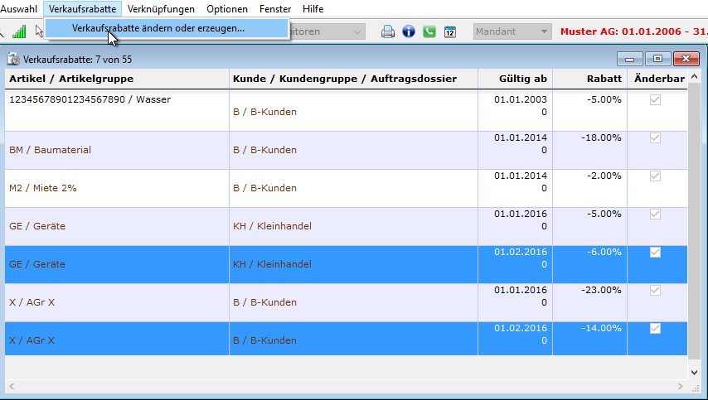Select 'Verkaufsrabatte ändern oder erzeugen...' menu entry
This screenshot has height=400, width=708.
pos(158,28)
